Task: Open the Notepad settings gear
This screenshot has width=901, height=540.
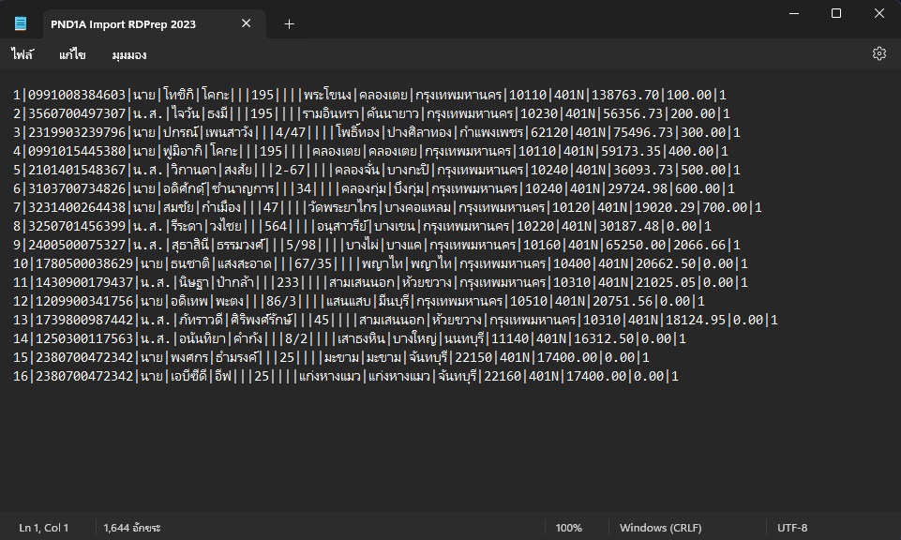Action: [x=878, y=54]
